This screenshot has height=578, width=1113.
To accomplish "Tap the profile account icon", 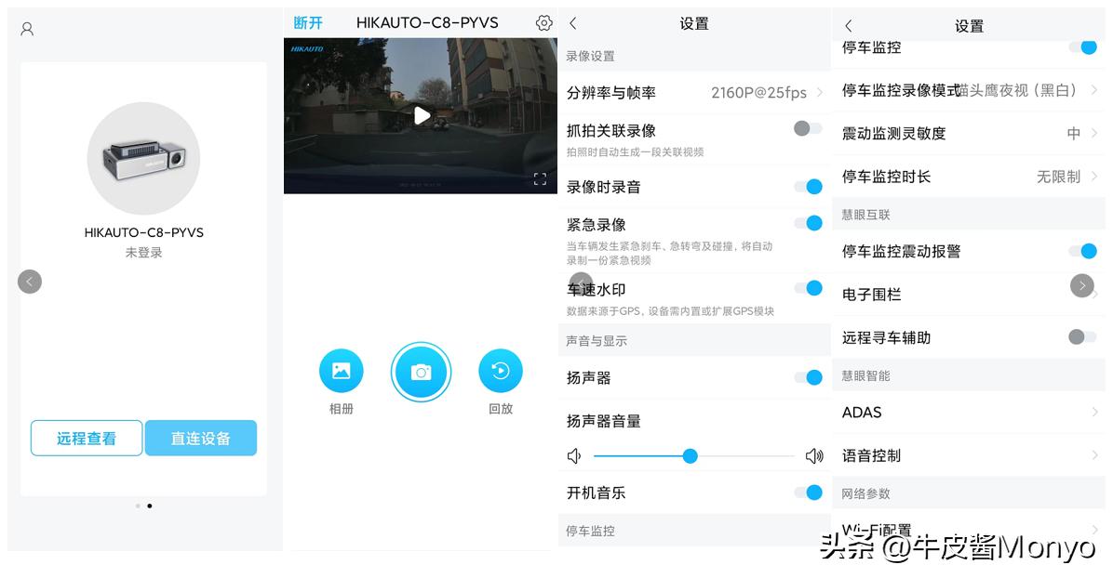I will coord(26,29).
